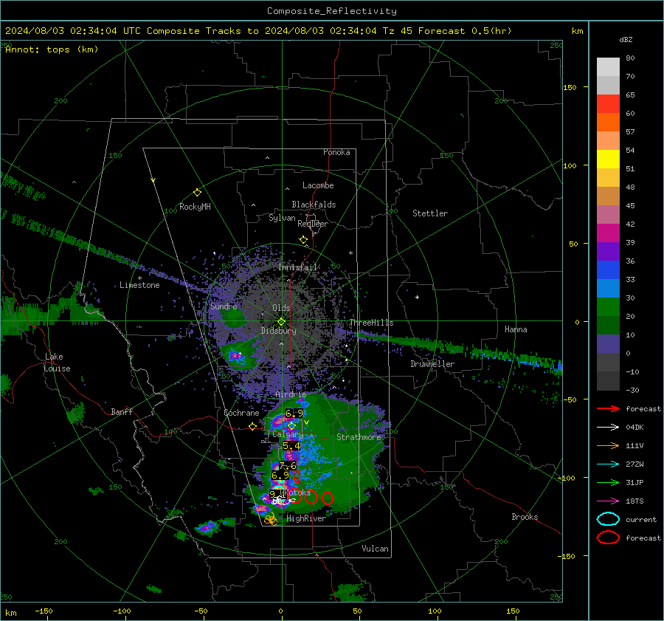The height and width of the screenshot is (621, 664).
Task: Select the green 31JP track arrow
Action: pyautogui.click(x=608, y=482)
